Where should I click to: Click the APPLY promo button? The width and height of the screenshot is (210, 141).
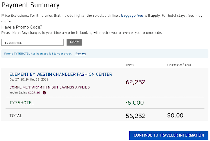point(74,42)
